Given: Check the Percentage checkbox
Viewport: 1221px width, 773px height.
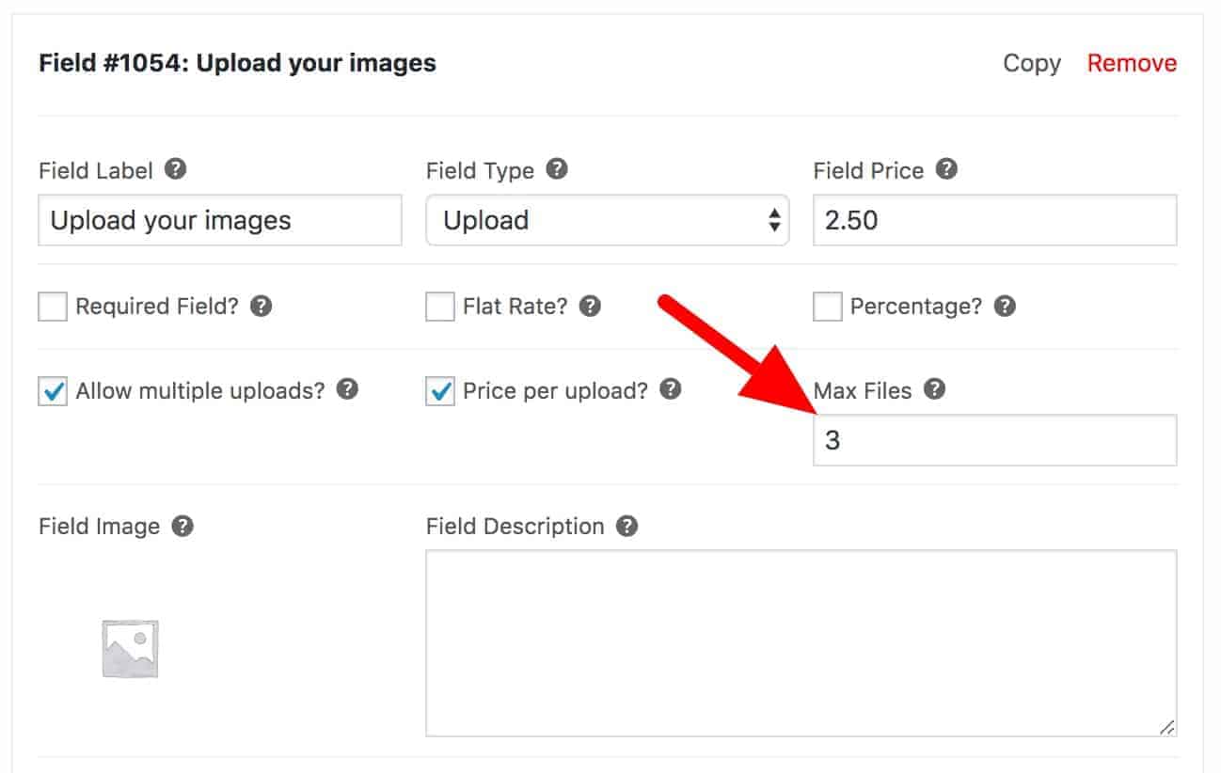Looking at the screenshot, I should click(x=828, y=307).
